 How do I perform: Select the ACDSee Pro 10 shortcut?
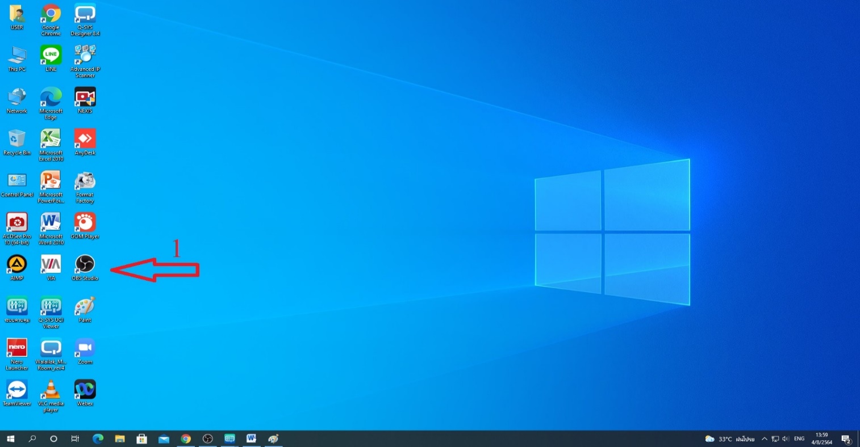tap(17, 230)
